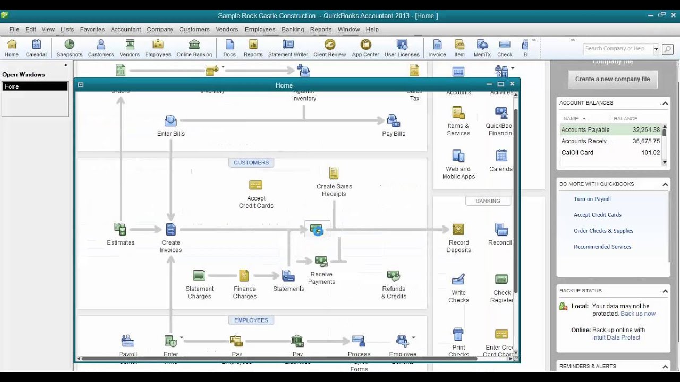Image resolution: width=680 pixels, height=382 pixels.
Task: Open Home from the icon toolbar
Action: click(x=12, y=48)
